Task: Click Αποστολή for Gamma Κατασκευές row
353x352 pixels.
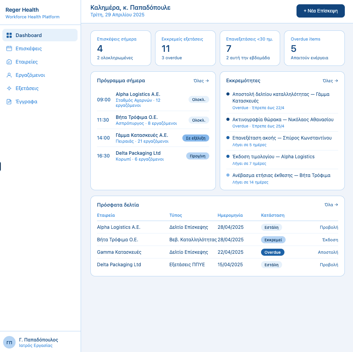Action: (328, 252)
